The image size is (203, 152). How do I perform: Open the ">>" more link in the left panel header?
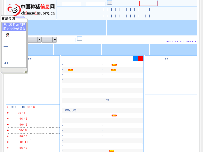[30, 59]
